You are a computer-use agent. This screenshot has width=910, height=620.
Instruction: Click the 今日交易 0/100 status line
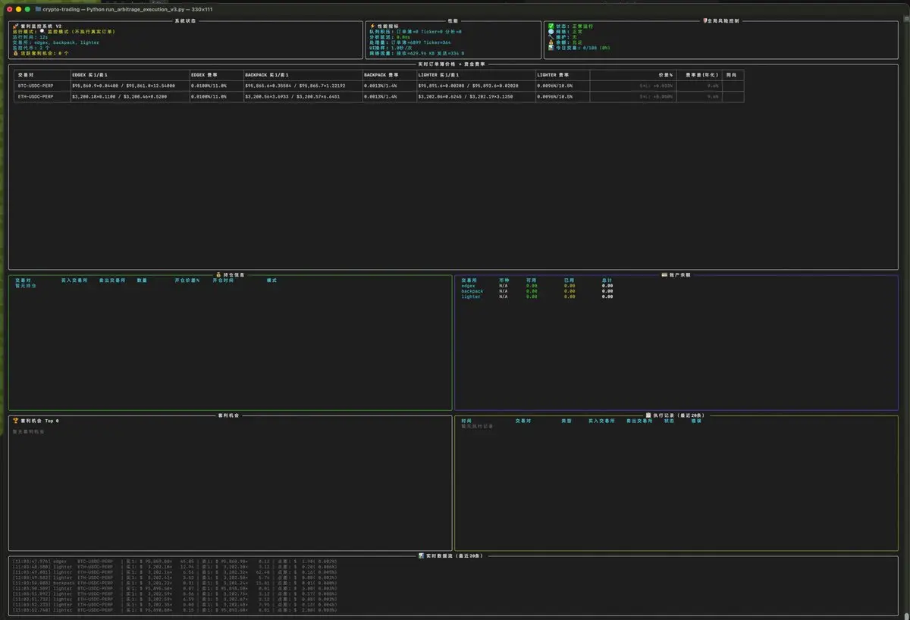[x=582, y=48]
